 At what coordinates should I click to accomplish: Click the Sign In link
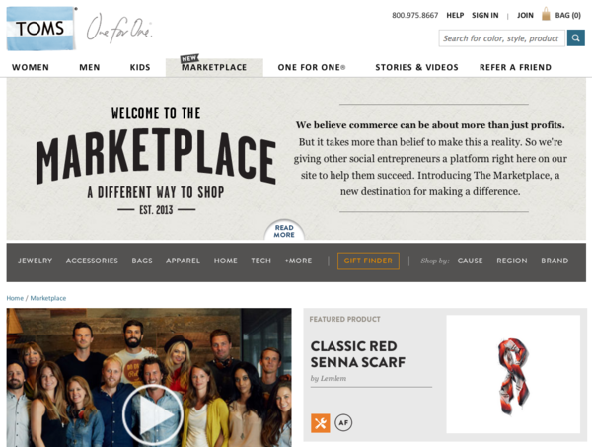pos(485,15)
